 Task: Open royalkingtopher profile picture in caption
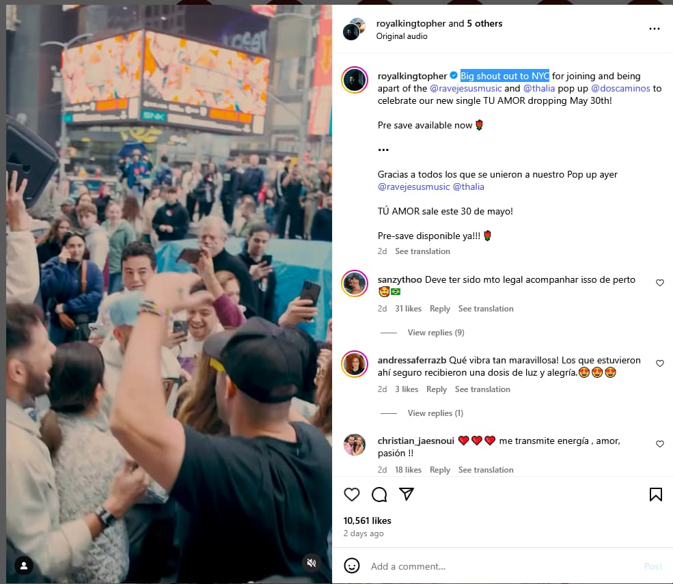(355, 80)
